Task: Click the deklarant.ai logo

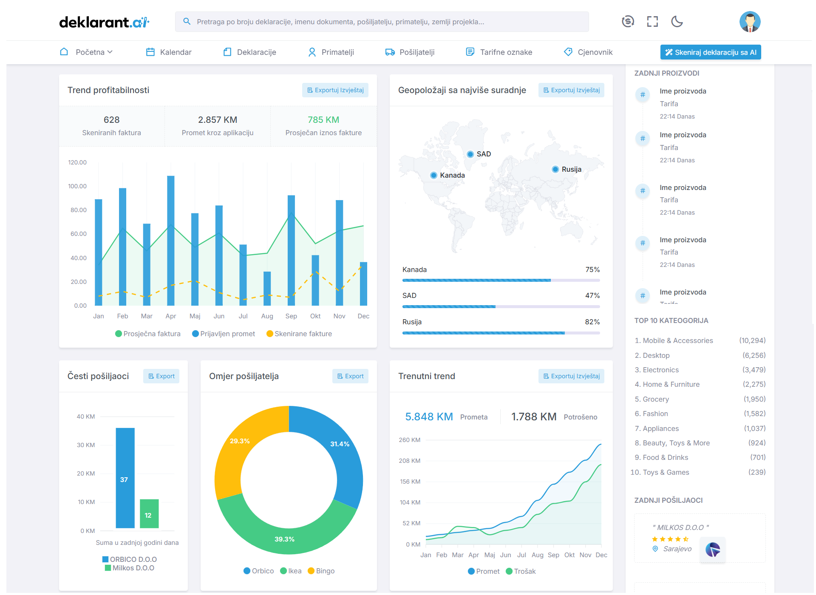Action: pos(104,22)
